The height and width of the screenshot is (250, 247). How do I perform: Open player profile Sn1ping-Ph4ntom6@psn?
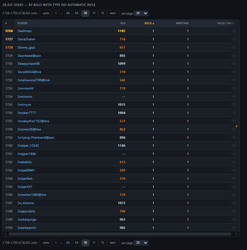coord(36,138)
